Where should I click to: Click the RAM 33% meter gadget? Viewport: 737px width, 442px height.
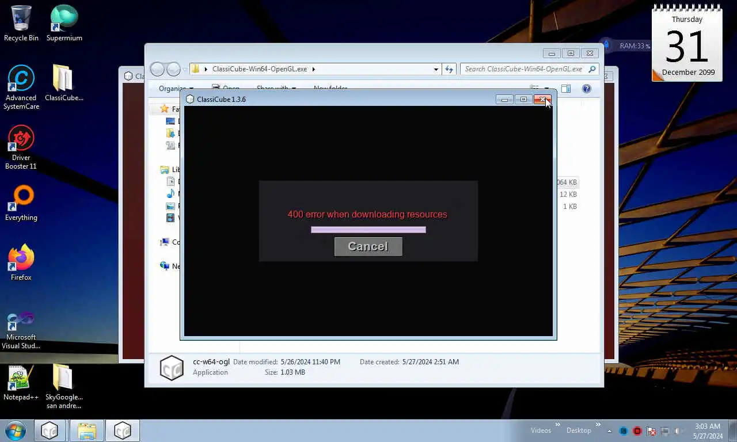pyautogui.click(x=627, y=45)
